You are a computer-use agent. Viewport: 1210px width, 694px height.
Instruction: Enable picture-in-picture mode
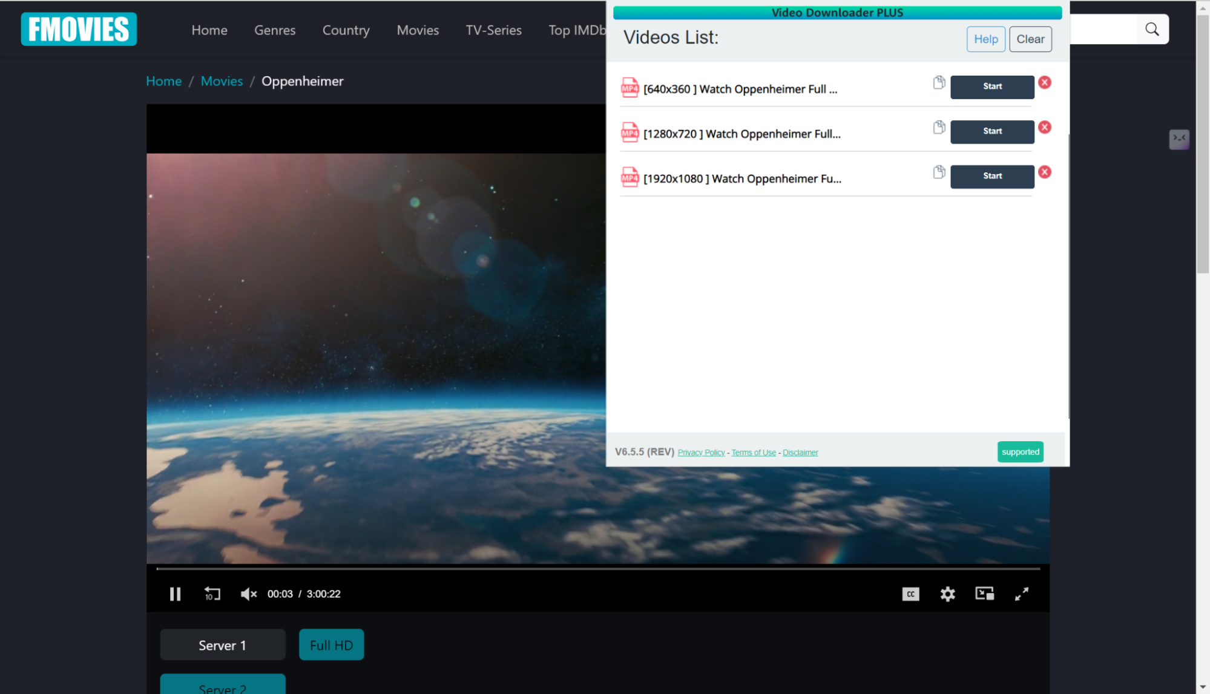[x=985, y=594]
